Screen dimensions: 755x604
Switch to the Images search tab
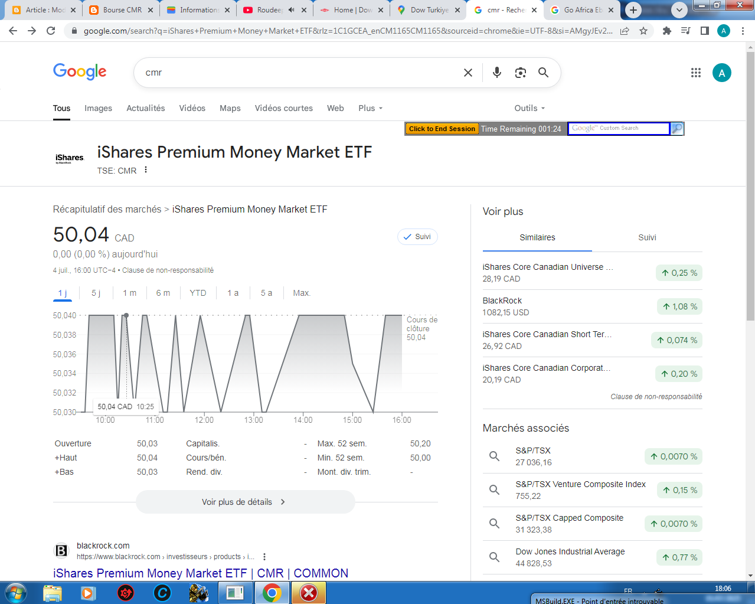[98, 108]
